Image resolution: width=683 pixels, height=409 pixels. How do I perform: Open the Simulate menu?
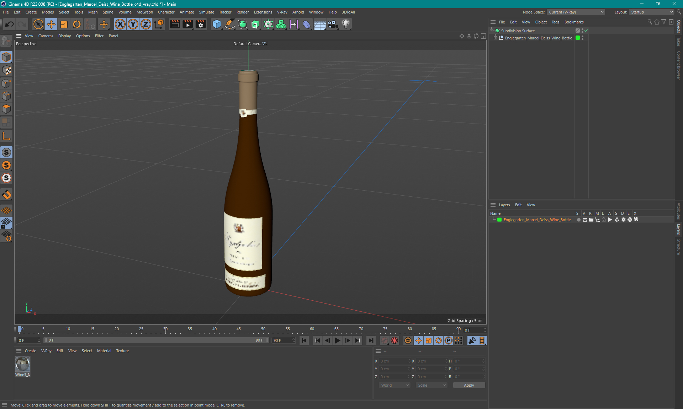(206, 12)
